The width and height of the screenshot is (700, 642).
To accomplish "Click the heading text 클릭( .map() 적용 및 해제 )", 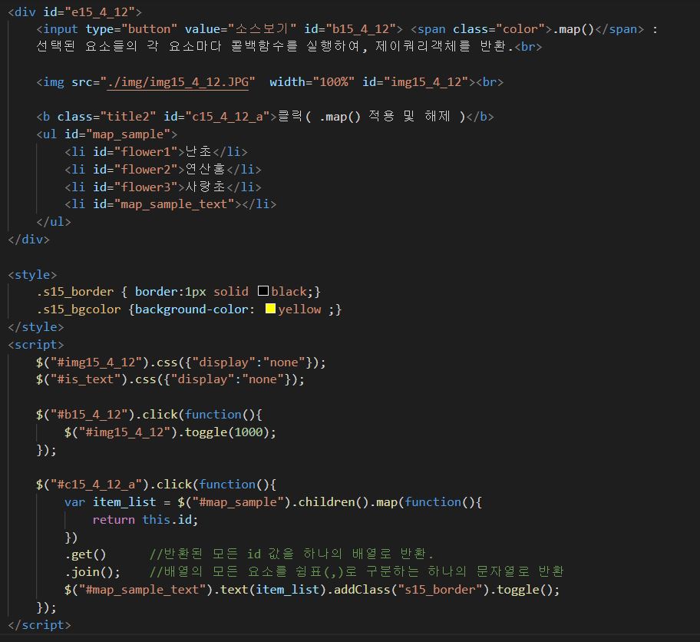I will (371, 117).
